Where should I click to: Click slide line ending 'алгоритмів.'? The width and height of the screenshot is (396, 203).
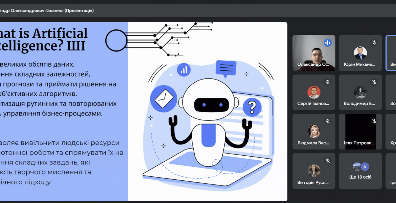[x=38, y=94]
